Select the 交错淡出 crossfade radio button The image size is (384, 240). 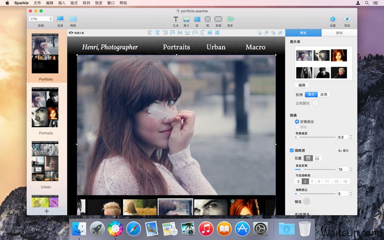[297, 121]
